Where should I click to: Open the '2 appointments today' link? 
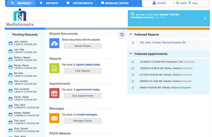(87, 89)
